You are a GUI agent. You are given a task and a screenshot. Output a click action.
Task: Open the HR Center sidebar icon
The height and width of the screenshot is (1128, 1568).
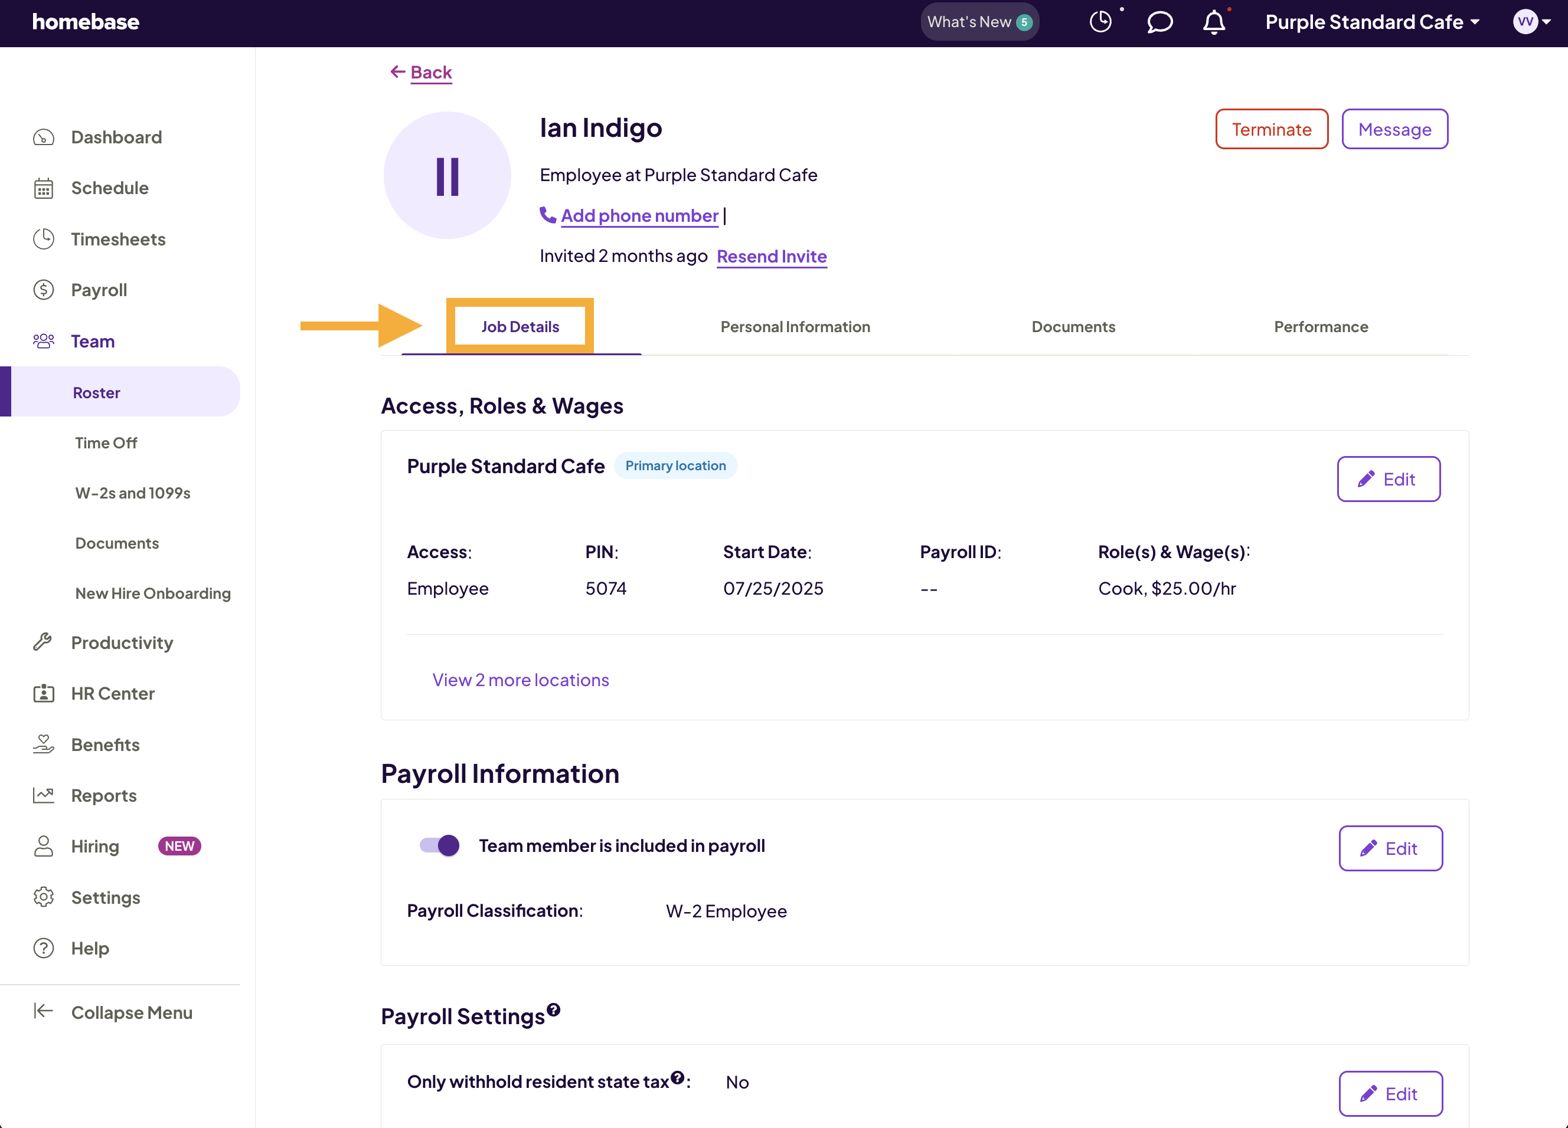[44, 693]
